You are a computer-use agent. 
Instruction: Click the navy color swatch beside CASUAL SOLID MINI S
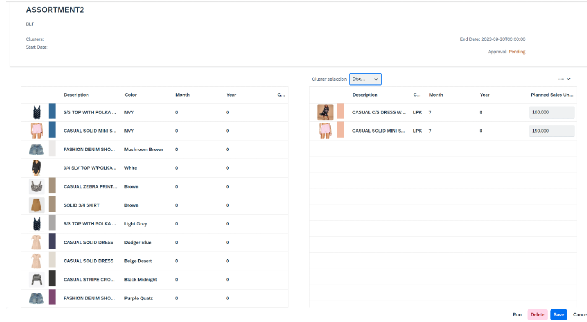click(52, 131)
